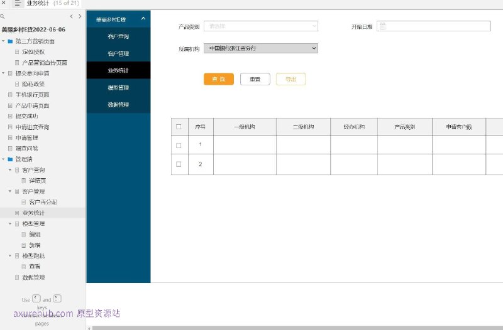Open the 隐私政策 page in sitemap

coord(33,84)
